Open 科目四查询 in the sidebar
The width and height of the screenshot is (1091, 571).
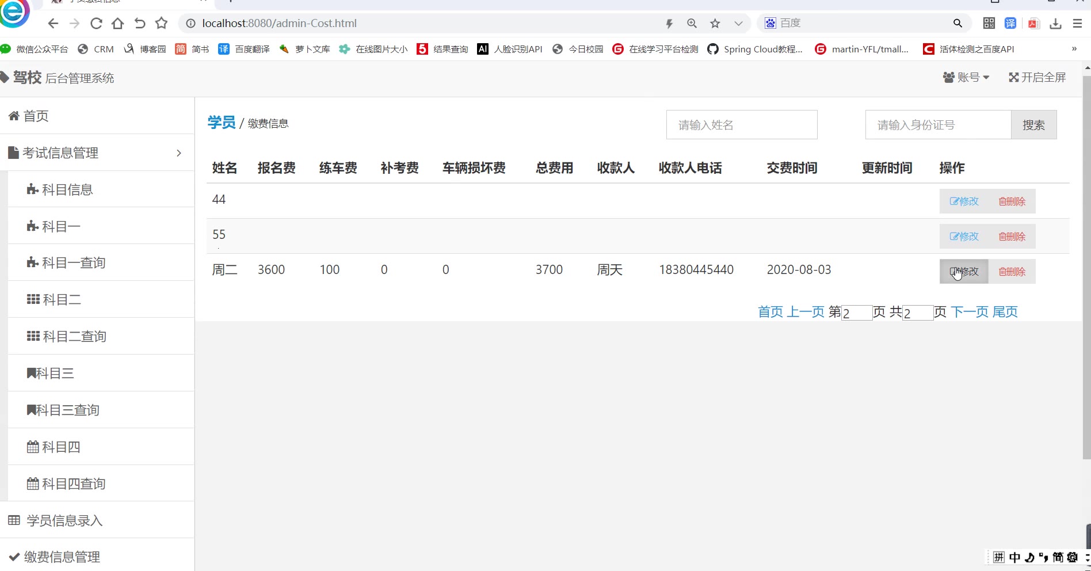(x=101, y=484)
